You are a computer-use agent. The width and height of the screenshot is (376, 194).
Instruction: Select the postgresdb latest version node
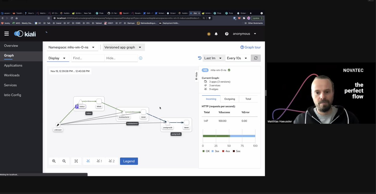[186, 122]
